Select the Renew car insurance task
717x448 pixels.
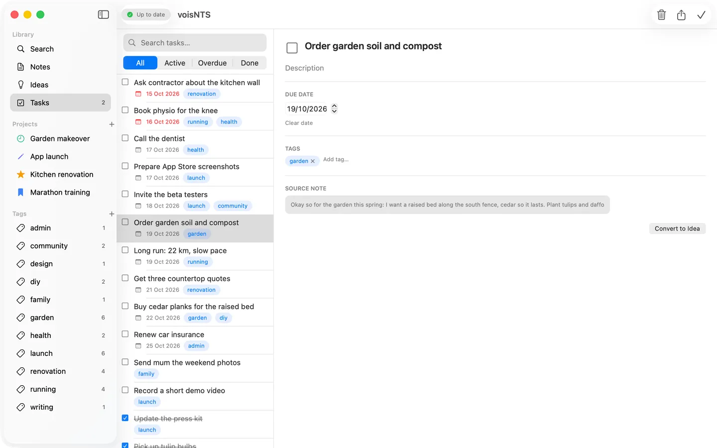point(195,340)
